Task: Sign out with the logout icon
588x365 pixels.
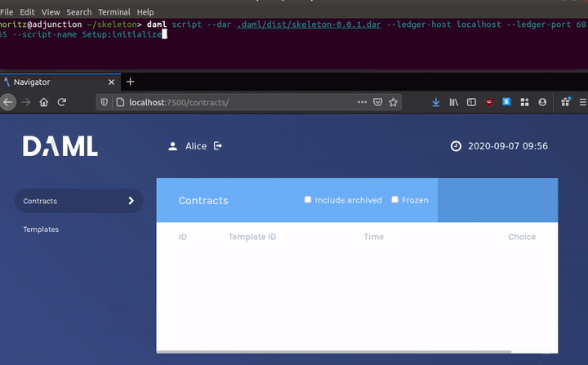Action: click(x=218, y=146)
